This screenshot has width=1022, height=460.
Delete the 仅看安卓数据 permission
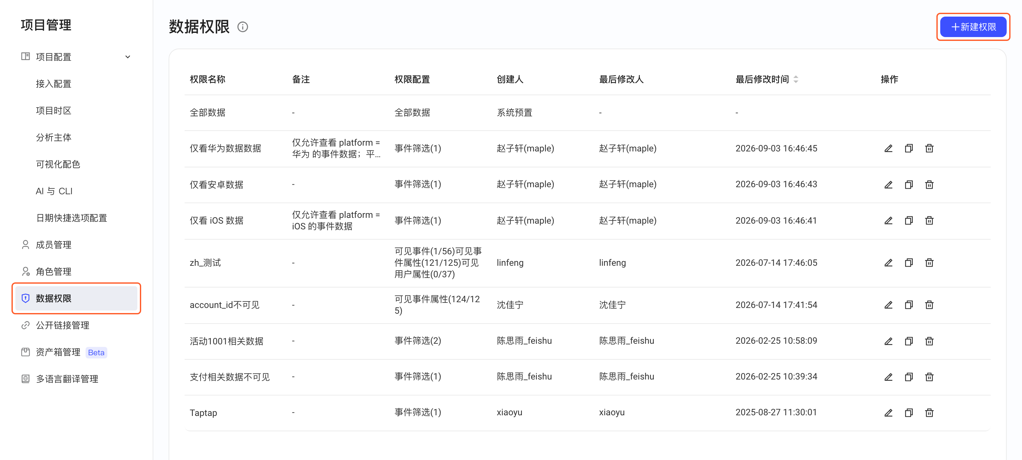click(929, 185)
